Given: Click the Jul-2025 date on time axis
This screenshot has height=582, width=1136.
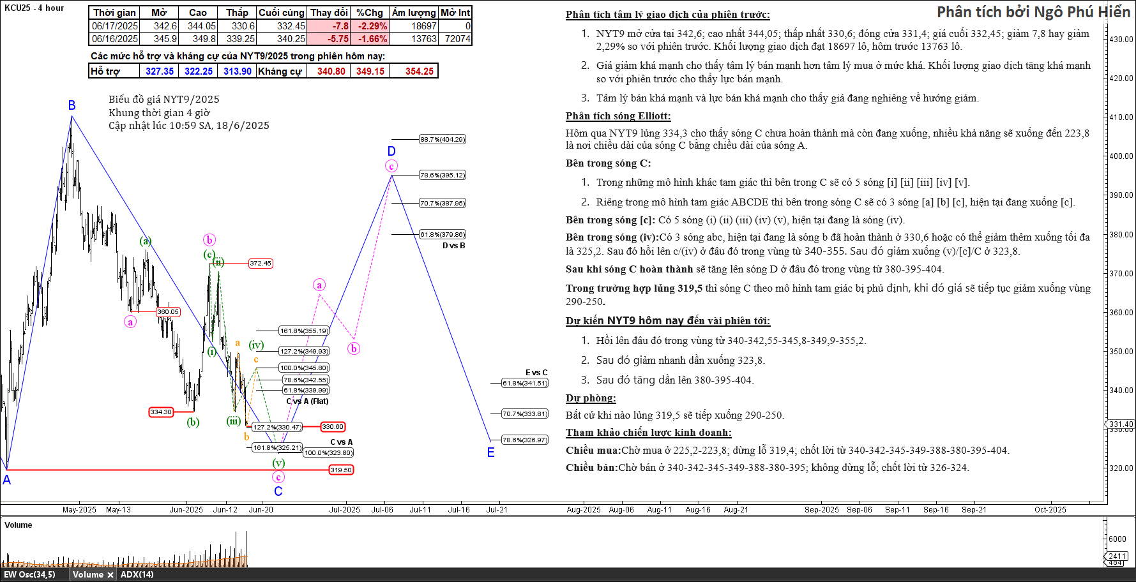Looking at the screenshot, I should pyautogui.click(x=344, y=509).
